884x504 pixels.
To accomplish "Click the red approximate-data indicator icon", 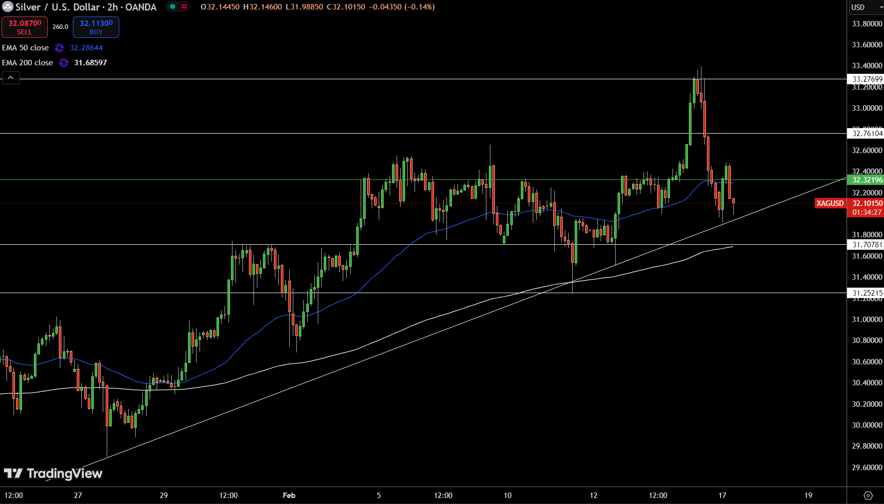I will 184,7.
